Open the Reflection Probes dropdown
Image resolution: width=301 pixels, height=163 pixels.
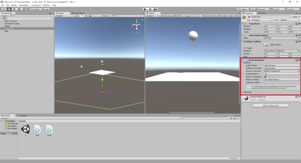[282, 68]
